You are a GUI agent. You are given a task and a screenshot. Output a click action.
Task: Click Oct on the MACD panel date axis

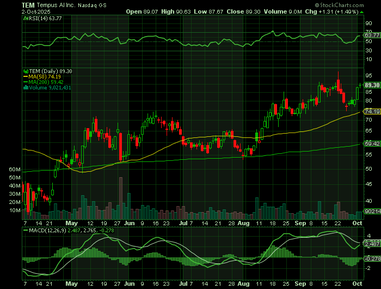pos(358,284)
